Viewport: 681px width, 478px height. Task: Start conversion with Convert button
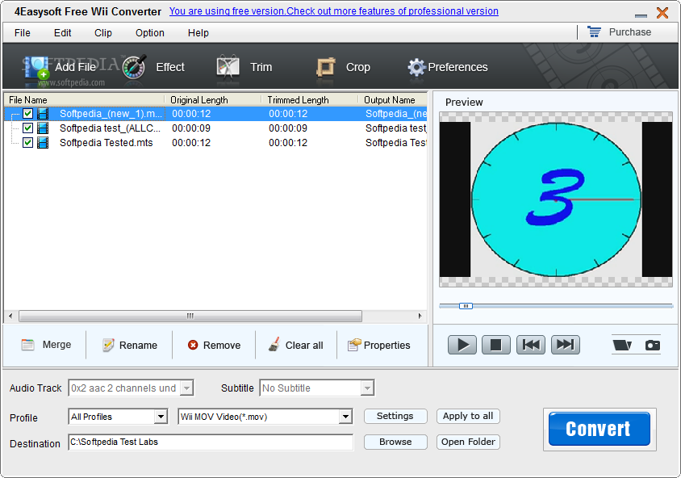(x=600, y=429)
